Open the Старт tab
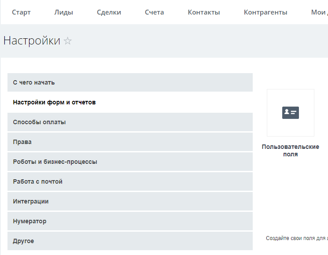The height and width of the screenshot is (255, 328). click(21, 12)
